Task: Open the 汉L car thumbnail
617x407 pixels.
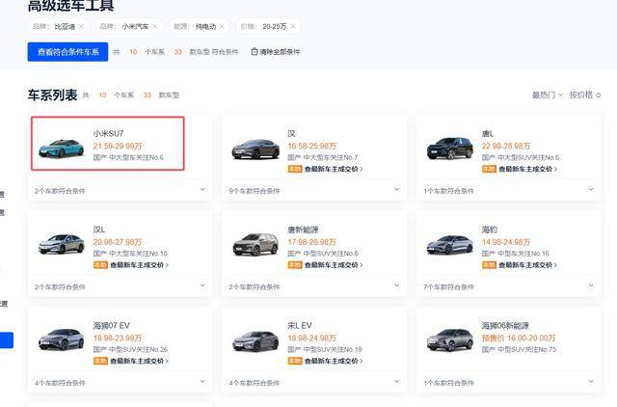Action: click(x=62, y=244)
